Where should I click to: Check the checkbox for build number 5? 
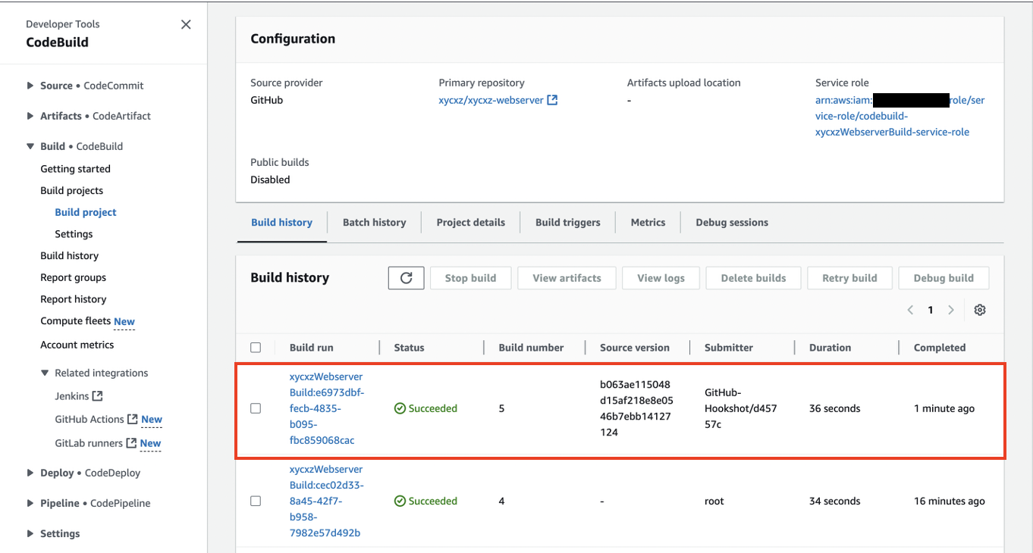click(x=256, y=408)
